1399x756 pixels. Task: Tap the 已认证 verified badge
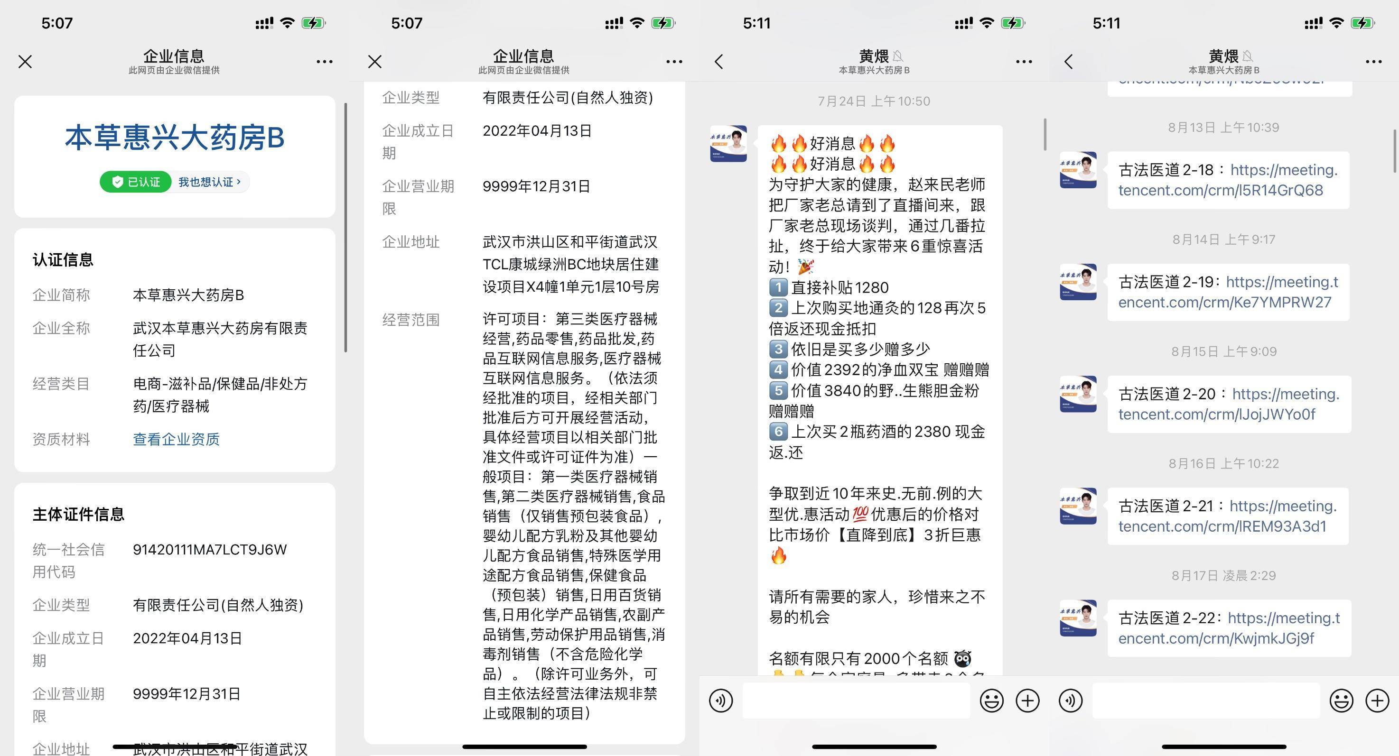(x=136, y=182)
